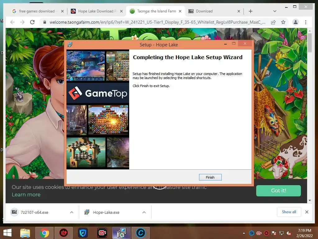The width and height of the screenshot is (318, 239).
Task: Click the network tray icon
Action: (281, 233)
